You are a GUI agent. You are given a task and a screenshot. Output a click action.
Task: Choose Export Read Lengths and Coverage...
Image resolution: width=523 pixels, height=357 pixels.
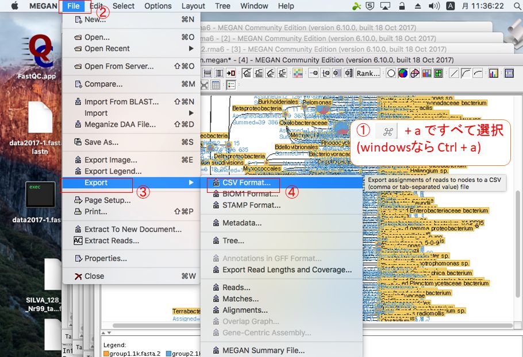[282, 270]
